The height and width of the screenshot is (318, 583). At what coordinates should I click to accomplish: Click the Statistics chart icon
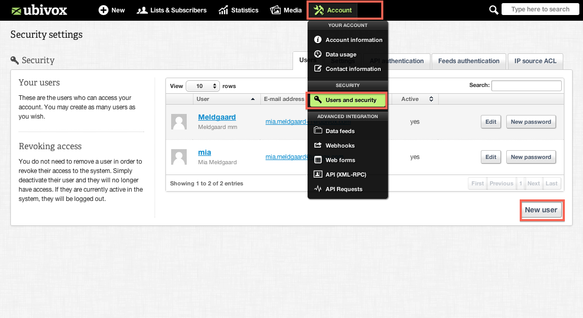click(223, 10)
